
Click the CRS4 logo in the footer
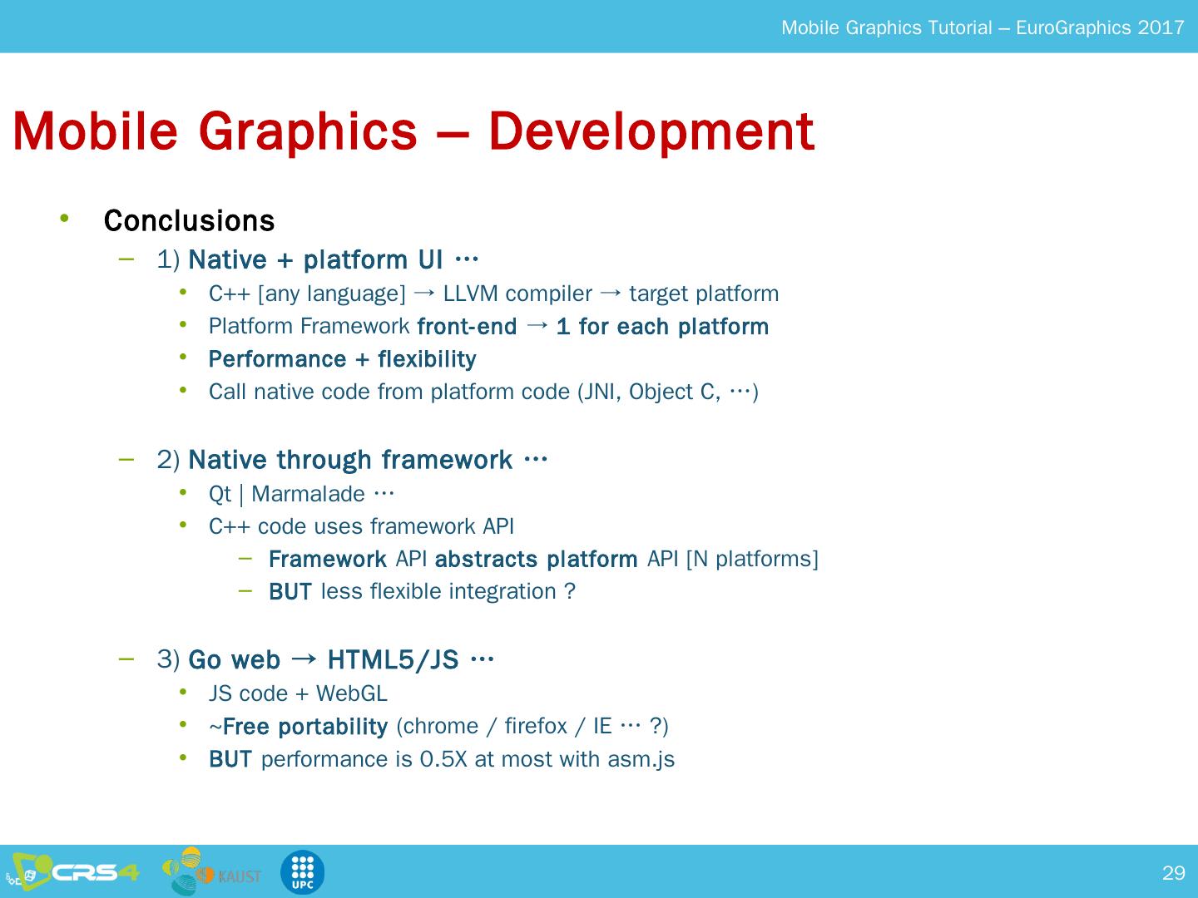(x=72, y=873)
